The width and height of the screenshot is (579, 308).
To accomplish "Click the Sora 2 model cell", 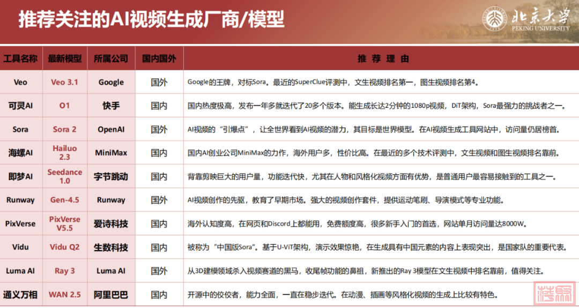I will (65, 129).
